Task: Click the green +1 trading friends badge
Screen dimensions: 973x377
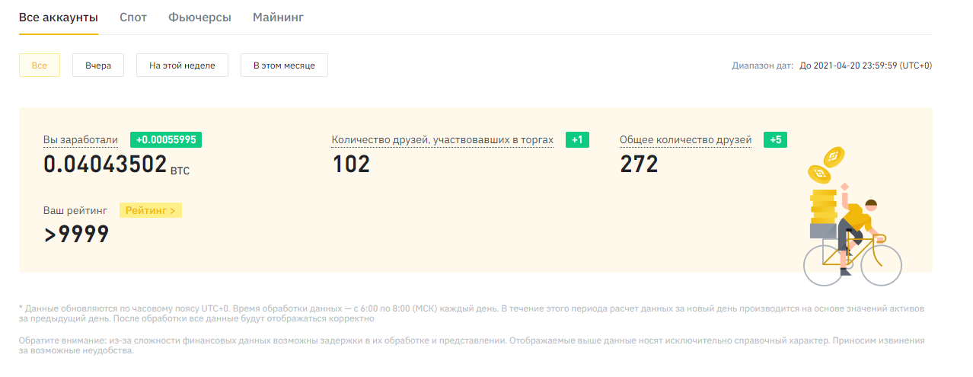Action: [x=577, y=140]
